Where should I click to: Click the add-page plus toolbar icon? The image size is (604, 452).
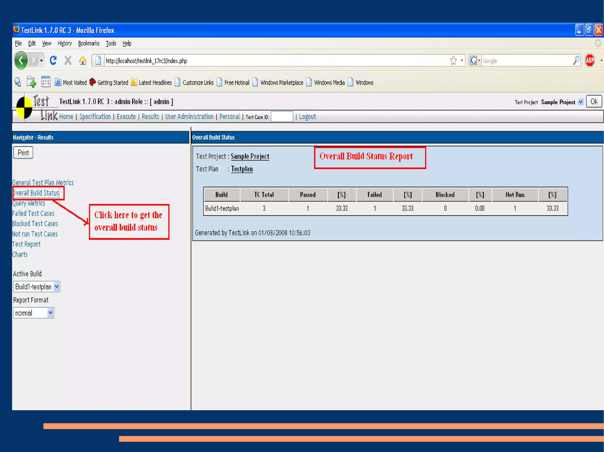[x=31, y=82]
